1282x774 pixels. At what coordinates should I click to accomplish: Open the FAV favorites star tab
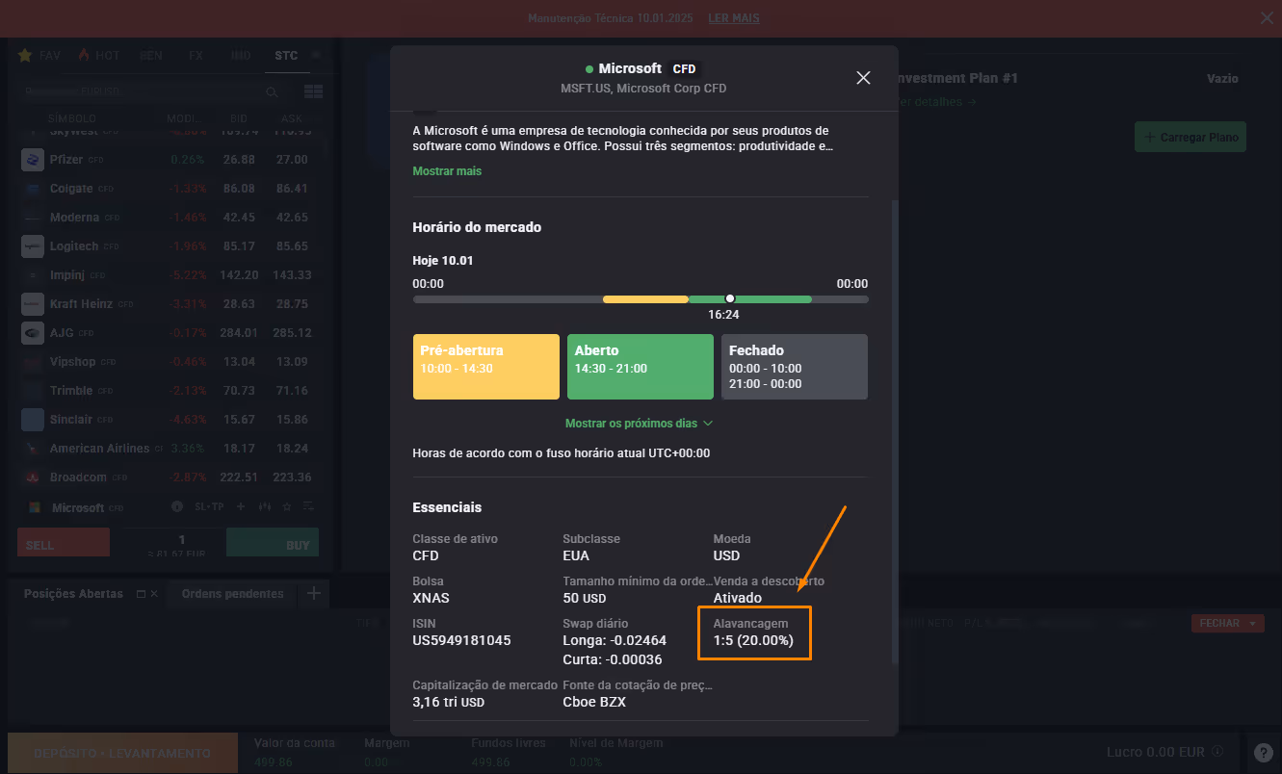click(39, 56)
